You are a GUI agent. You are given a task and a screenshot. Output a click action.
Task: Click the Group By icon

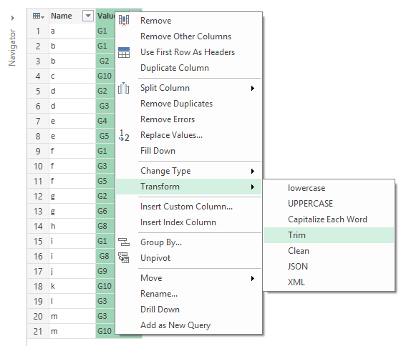click(x=124, y=242)
